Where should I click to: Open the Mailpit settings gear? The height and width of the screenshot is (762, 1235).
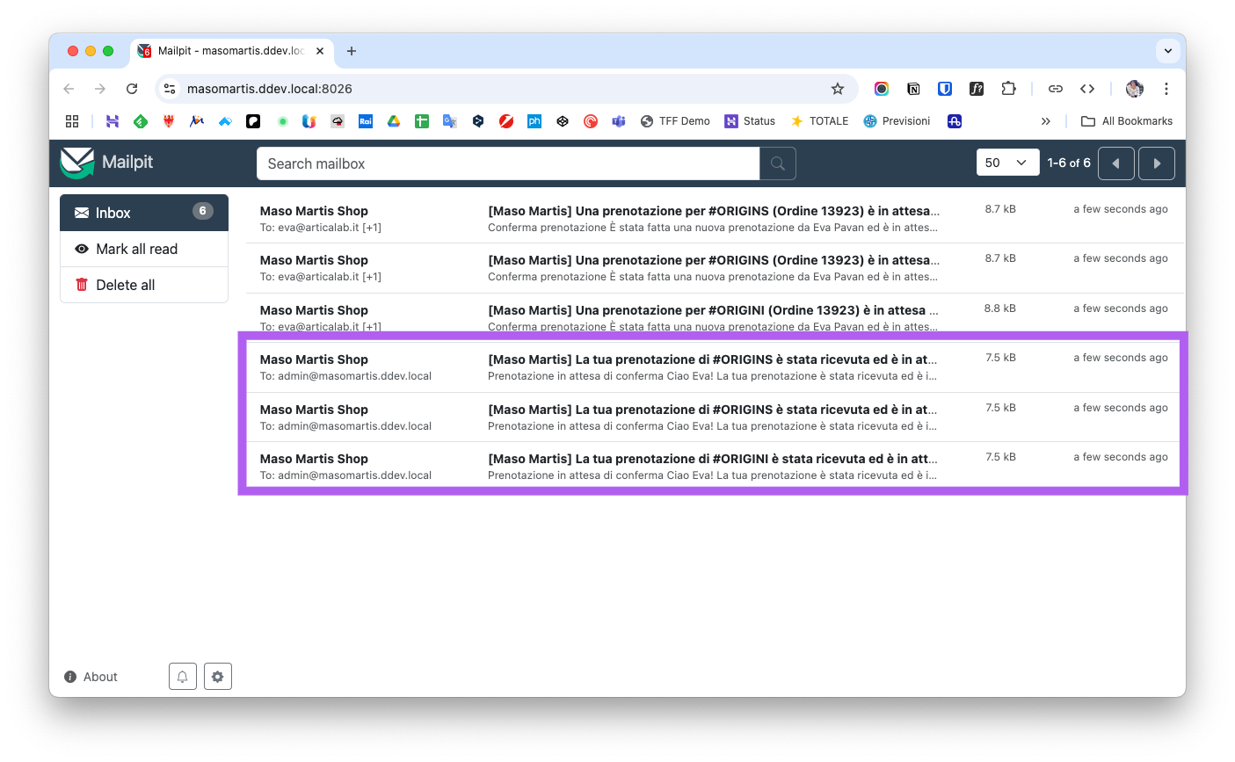tap(218, 677)
